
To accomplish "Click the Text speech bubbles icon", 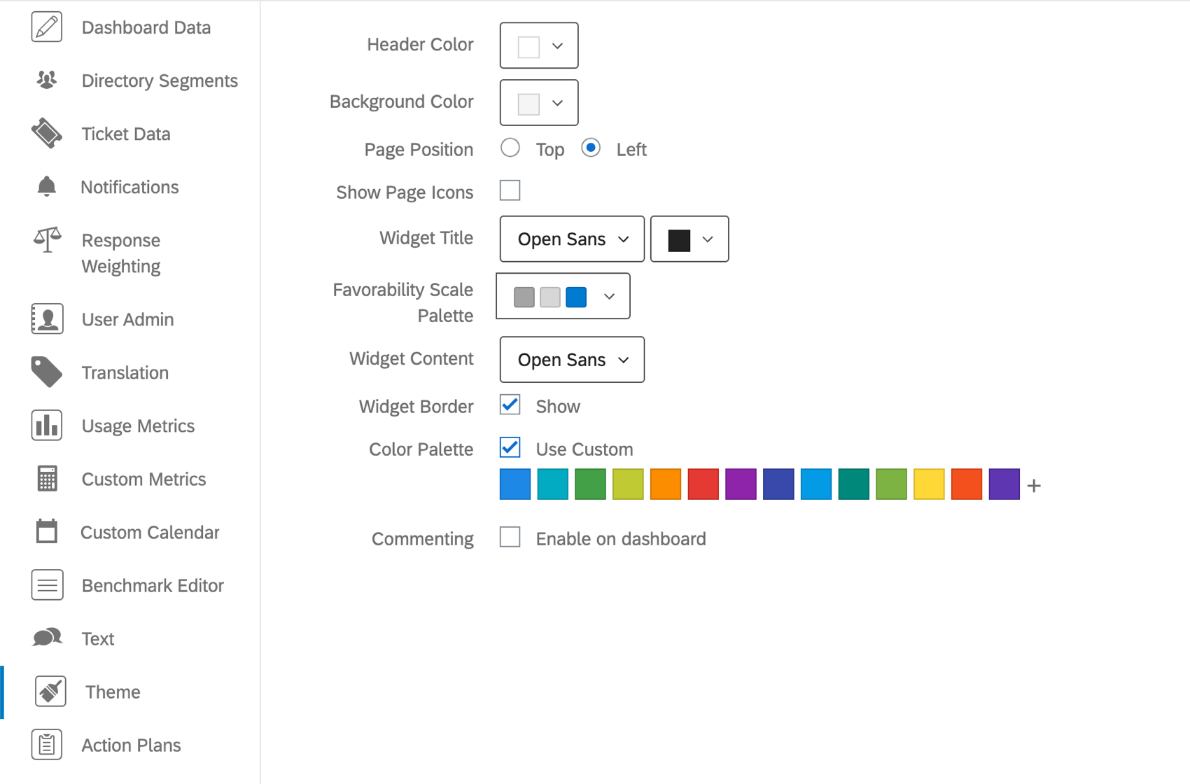I will pos(47,638).
